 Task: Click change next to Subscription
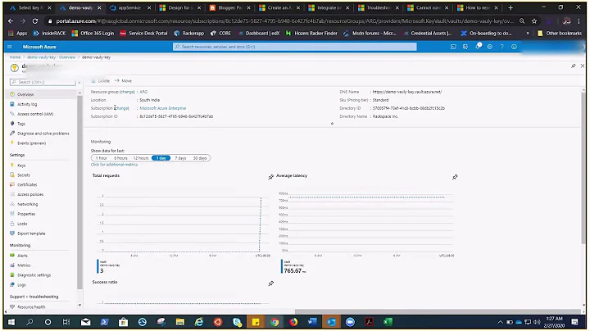[121, 108]
